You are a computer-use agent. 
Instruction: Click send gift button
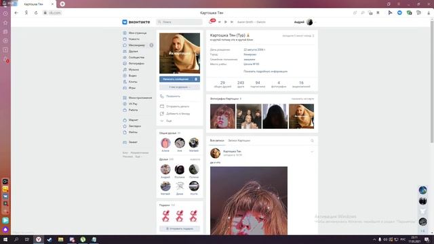click(x=180, y=228)
